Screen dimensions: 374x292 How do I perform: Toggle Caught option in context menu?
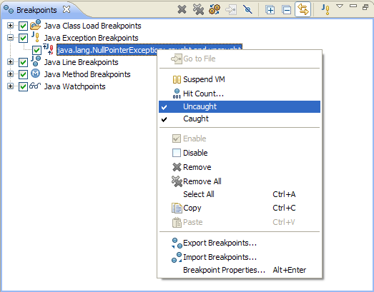(x=240, y=119)
